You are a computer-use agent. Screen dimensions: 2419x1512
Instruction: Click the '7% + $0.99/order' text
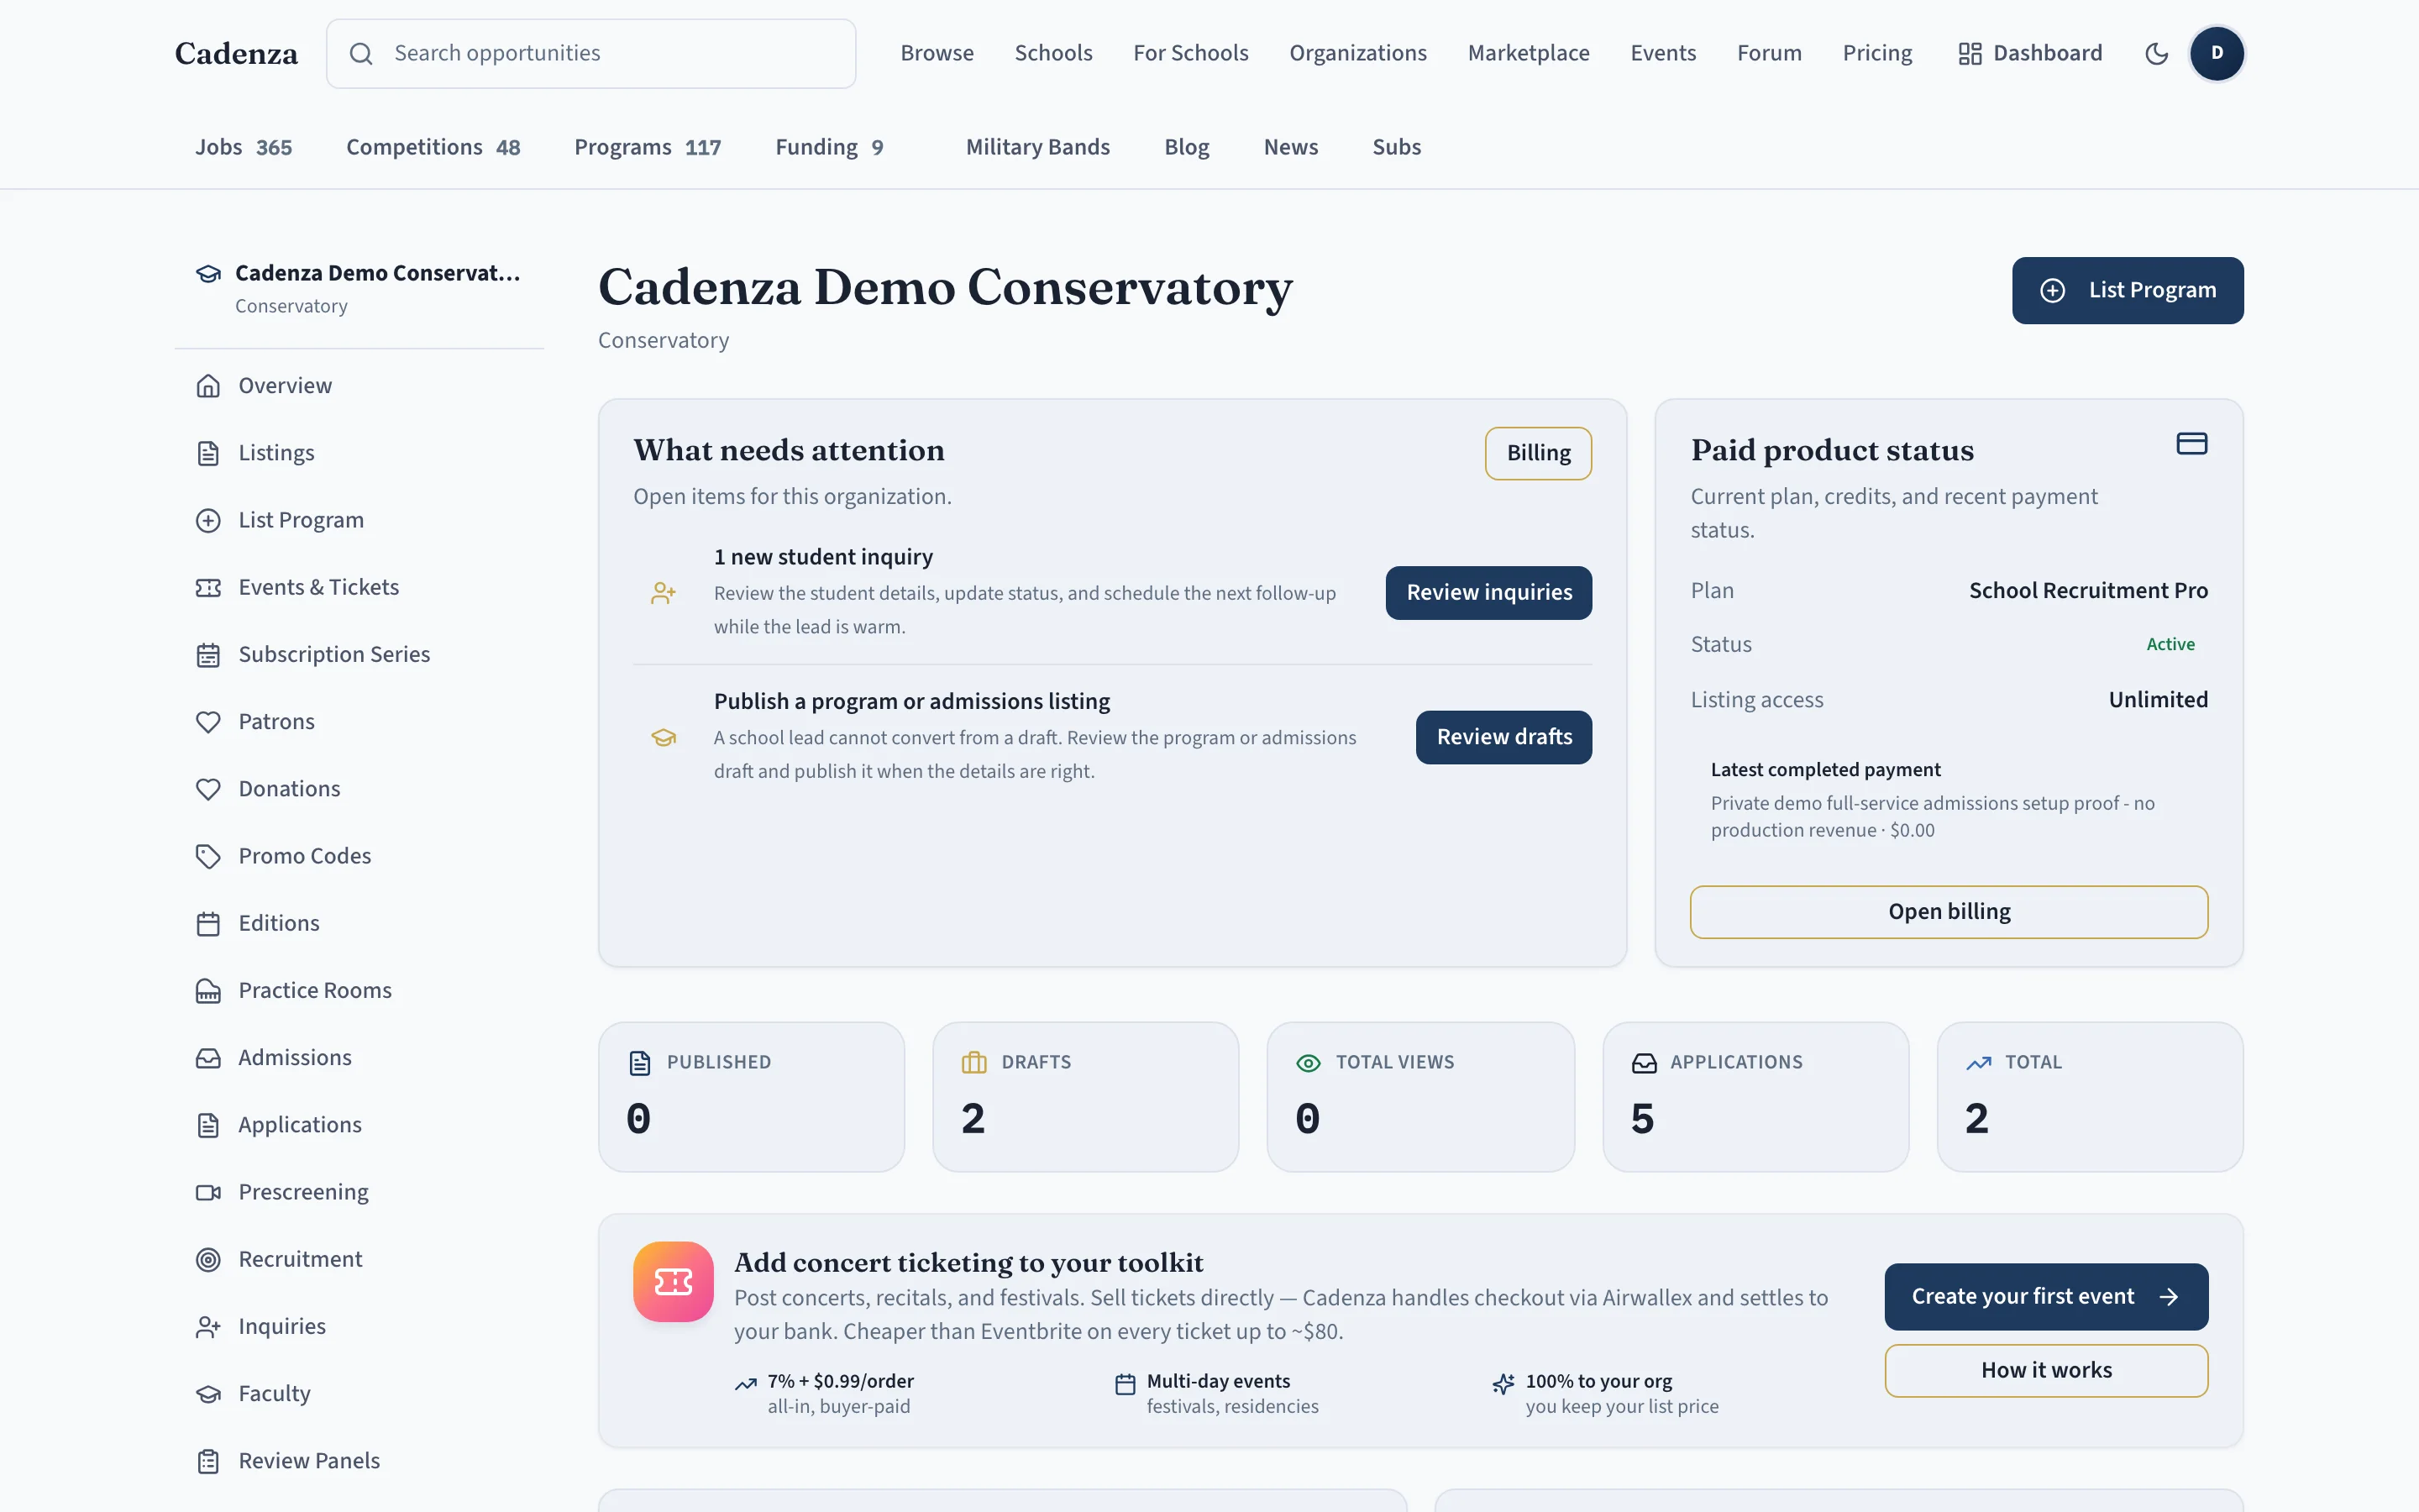(840, 1381)
